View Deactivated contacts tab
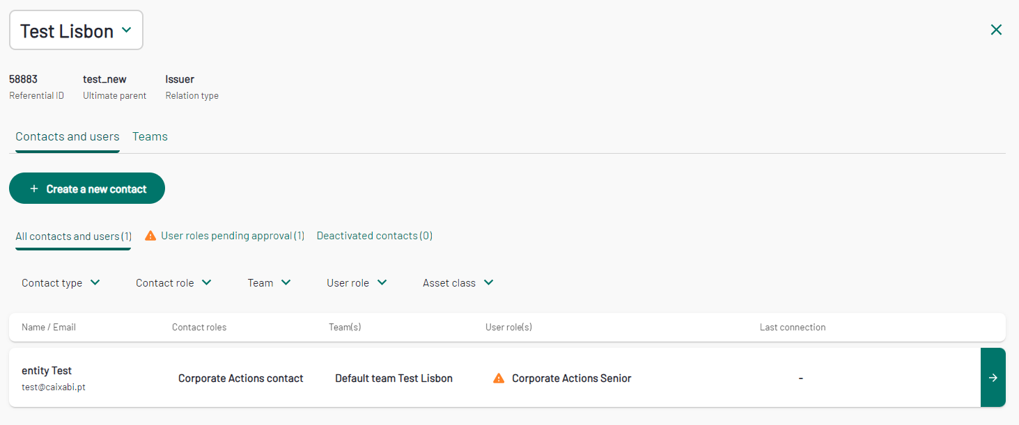The height and width of the screenshot is (425, 1019). [374, 236]
